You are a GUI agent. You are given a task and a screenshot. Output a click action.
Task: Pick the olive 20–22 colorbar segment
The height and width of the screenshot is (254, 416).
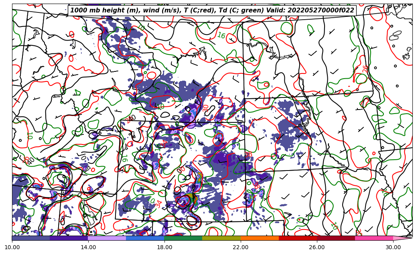[221, 238]
